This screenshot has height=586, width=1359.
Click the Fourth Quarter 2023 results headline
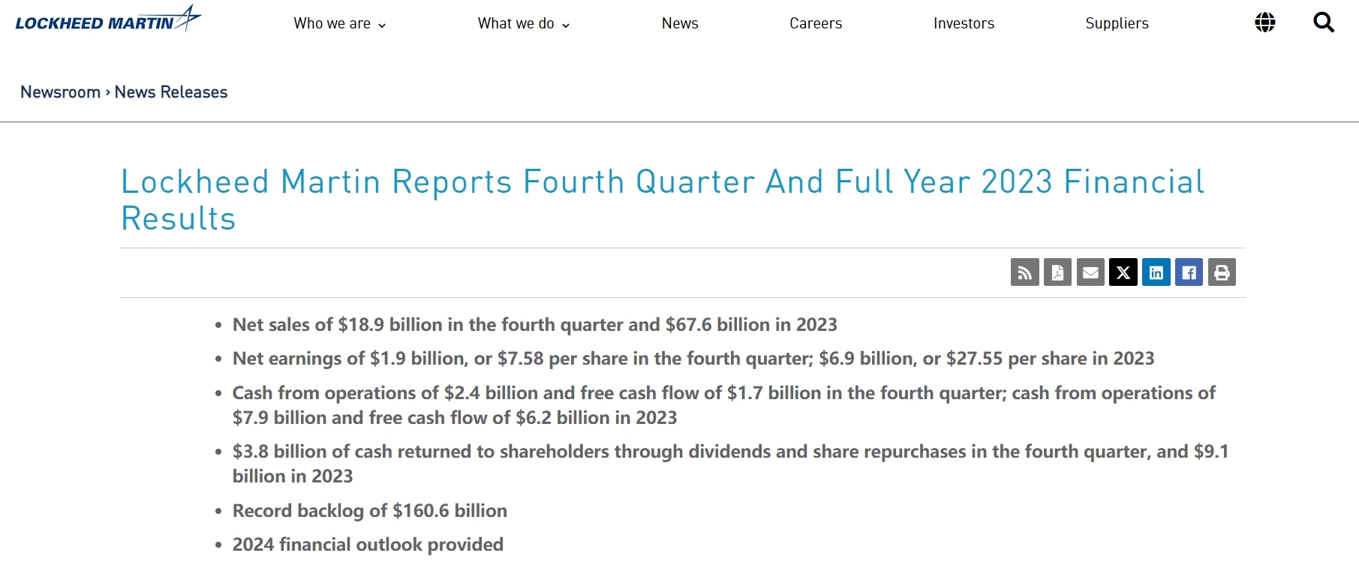[x=663, y=200]
